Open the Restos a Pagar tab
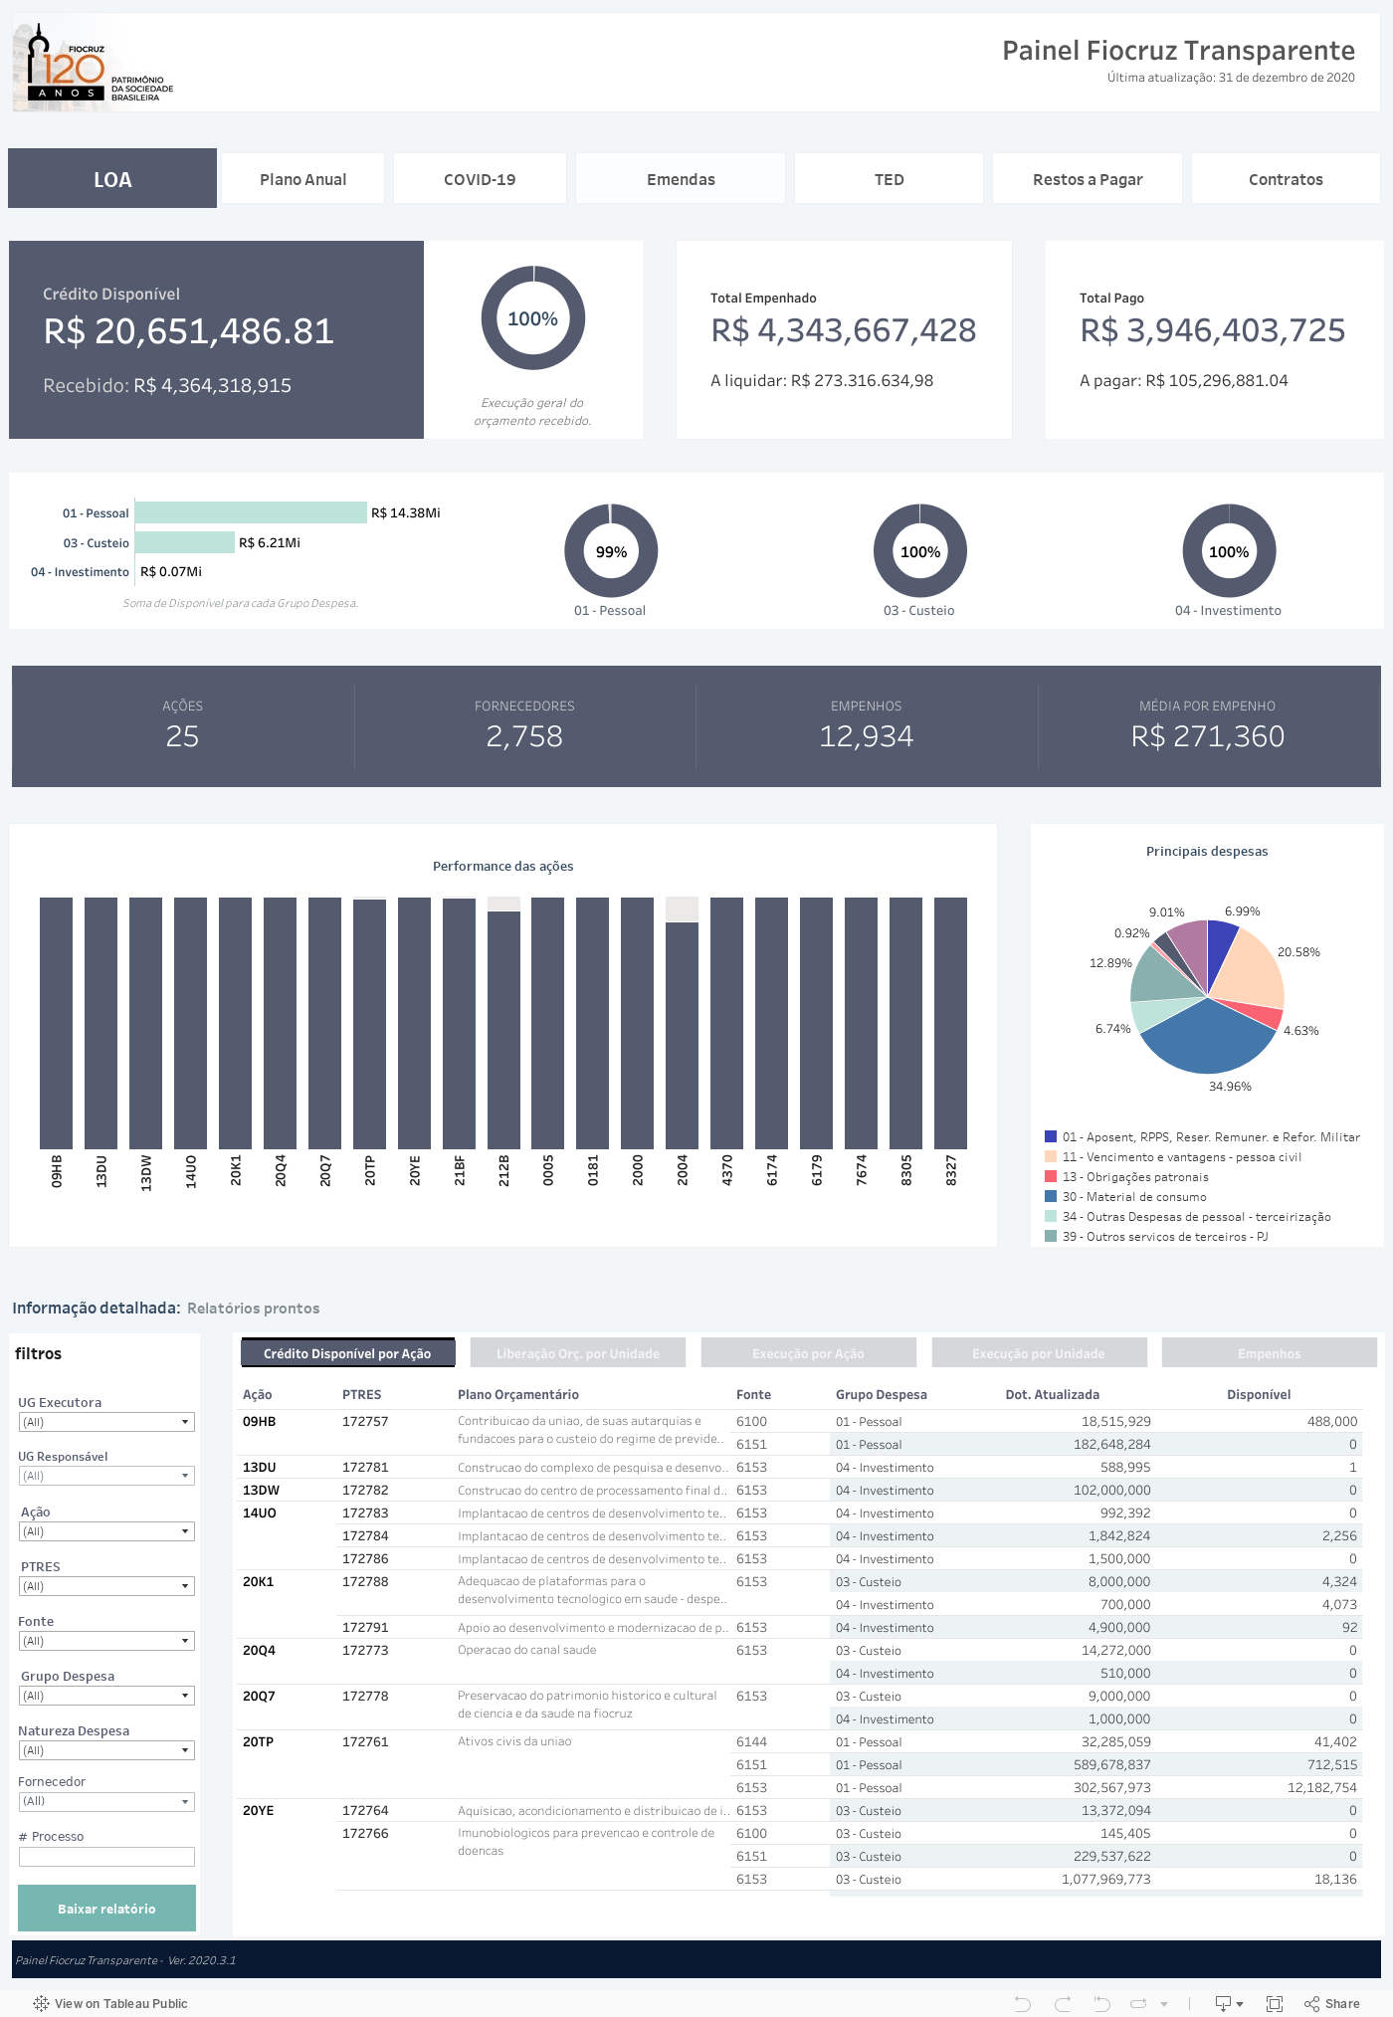The height and width of the screenshot is (2017, 1393). [1088, 179]
